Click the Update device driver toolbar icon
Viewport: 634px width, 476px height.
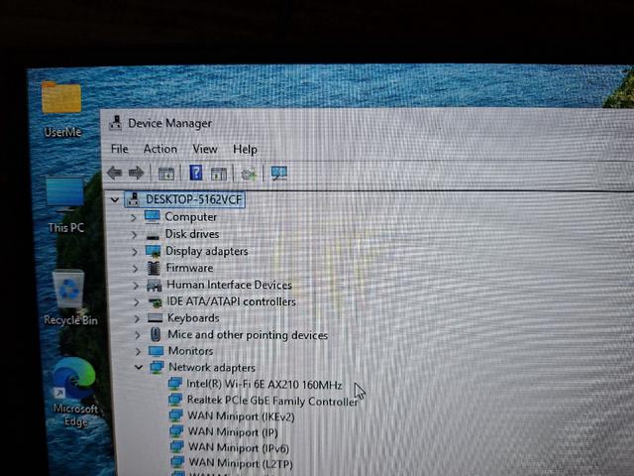[249, 175]
